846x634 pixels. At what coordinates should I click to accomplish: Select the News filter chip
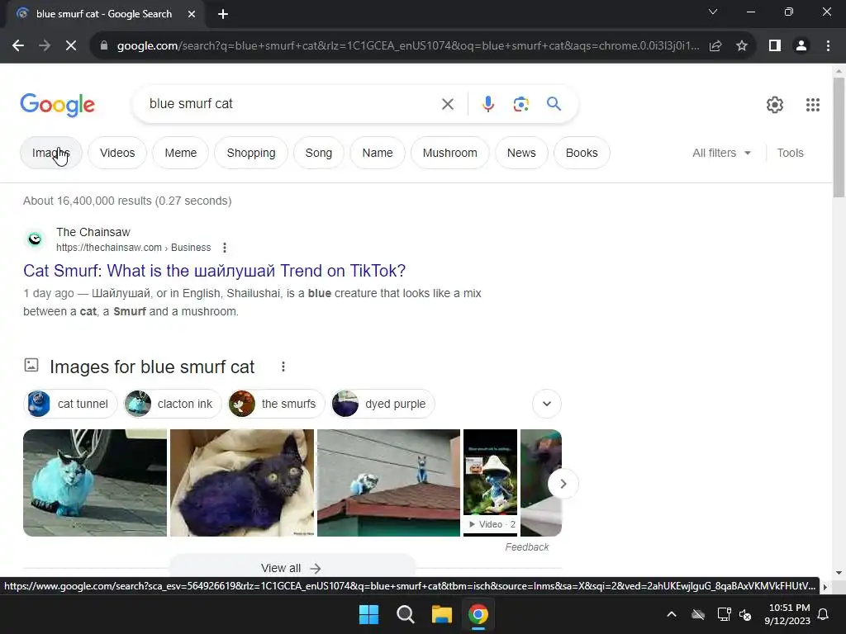[521, 153]
